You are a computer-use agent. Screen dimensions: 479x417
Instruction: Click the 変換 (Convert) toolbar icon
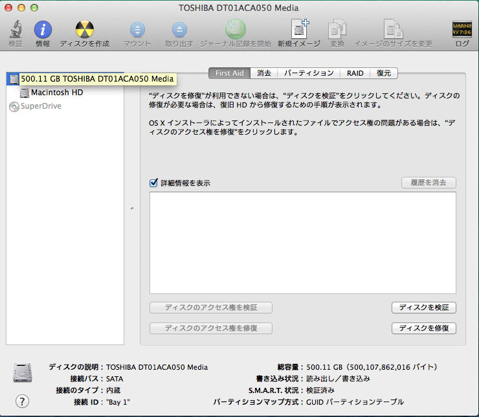[x=337, y=29]
